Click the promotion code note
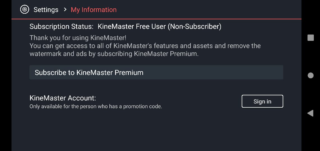320x151 pixels. (96, 107)
